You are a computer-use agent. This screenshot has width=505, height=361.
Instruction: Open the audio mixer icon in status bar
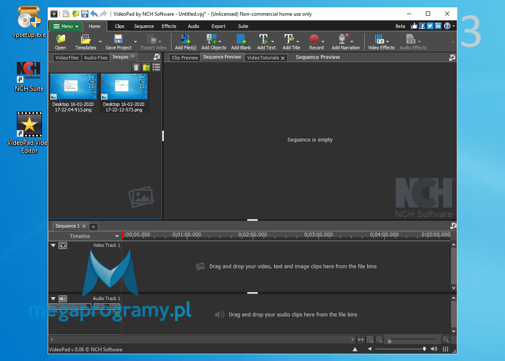click(446, 349)
